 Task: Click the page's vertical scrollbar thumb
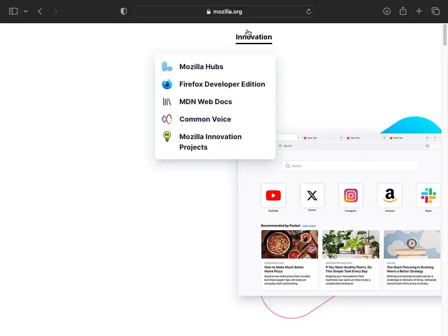[x=445, y=35]
